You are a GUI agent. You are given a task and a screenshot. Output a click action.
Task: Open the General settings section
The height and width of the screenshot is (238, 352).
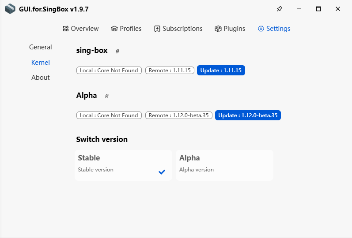tap(40, 47)
